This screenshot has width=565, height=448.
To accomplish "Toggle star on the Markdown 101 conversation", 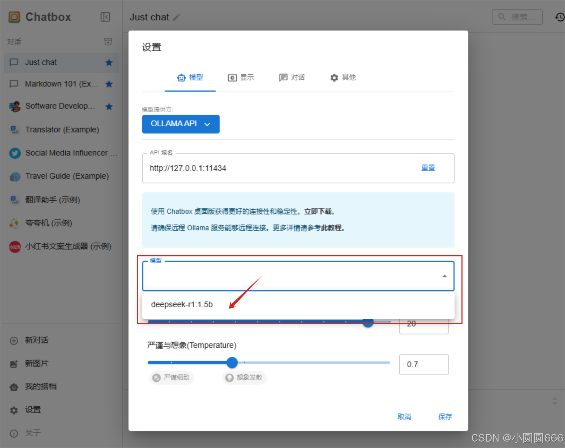I will click(x=109, y=84).
